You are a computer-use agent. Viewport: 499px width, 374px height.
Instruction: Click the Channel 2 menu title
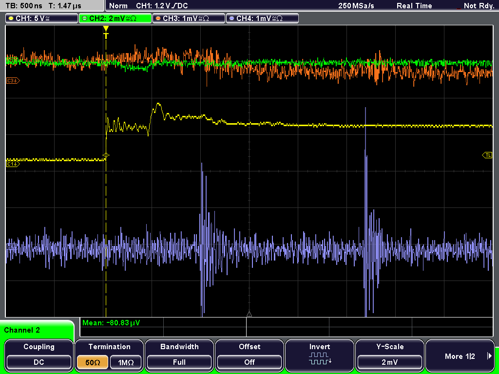pos(22,330)
